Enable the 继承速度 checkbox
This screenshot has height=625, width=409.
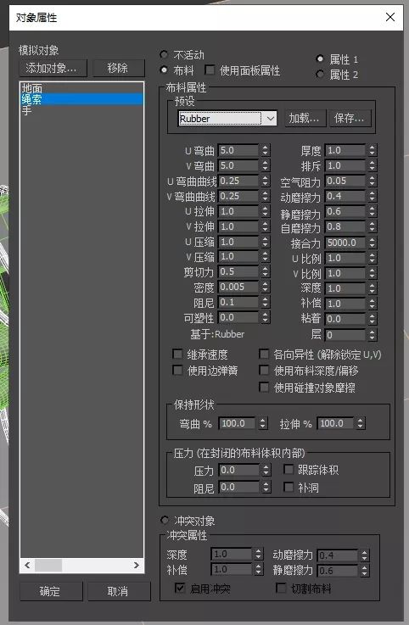pyautogui.click(x=177, y=354)
